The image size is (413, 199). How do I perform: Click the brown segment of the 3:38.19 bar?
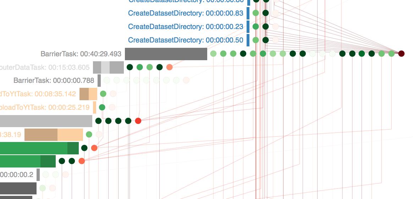(41, 135)
